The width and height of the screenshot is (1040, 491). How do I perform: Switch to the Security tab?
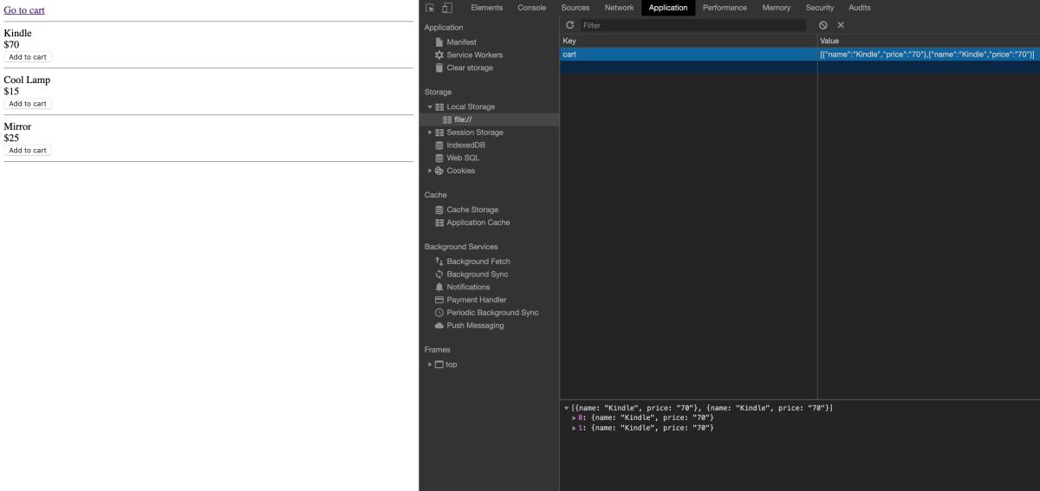click(820, 8)
